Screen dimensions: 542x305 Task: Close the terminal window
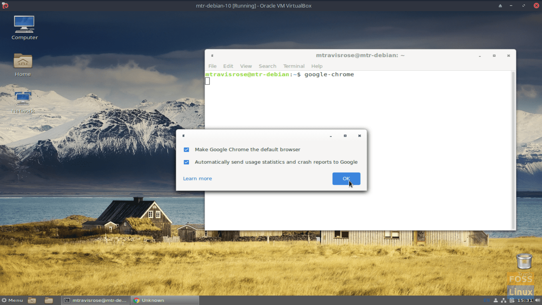click(508, 56)
